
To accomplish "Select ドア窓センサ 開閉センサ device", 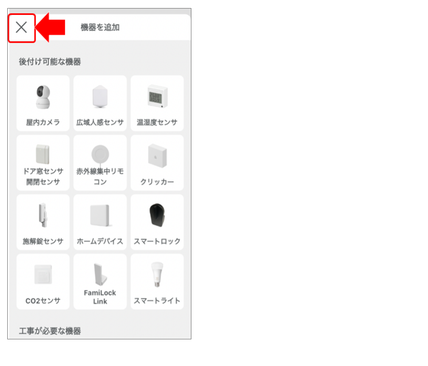I will [43, 163].
